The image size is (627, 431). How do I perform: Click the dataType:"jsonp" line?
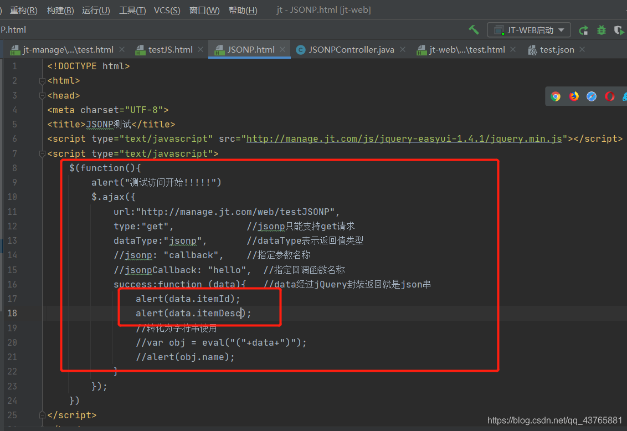click(x=160, y=240)
